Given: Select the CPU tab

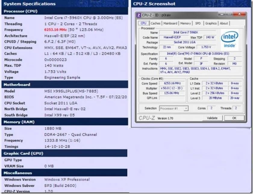Looking at the screenshot, I should click(144, 23).
